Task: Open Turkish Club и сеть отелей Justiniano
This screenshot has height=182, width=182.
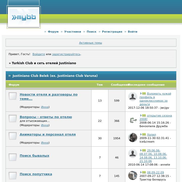Action: [x=44, y=63]
